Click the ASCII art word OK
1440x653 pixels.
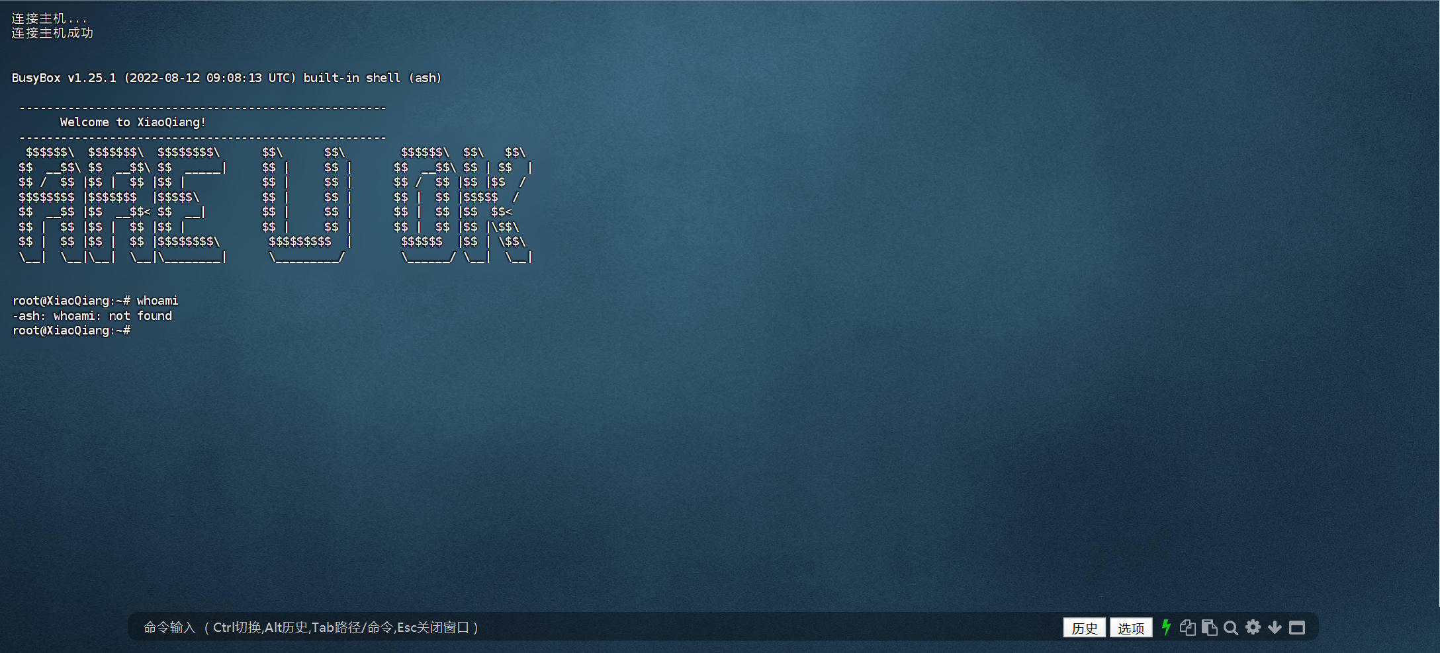pyautogui.click(x=462, y=205)
